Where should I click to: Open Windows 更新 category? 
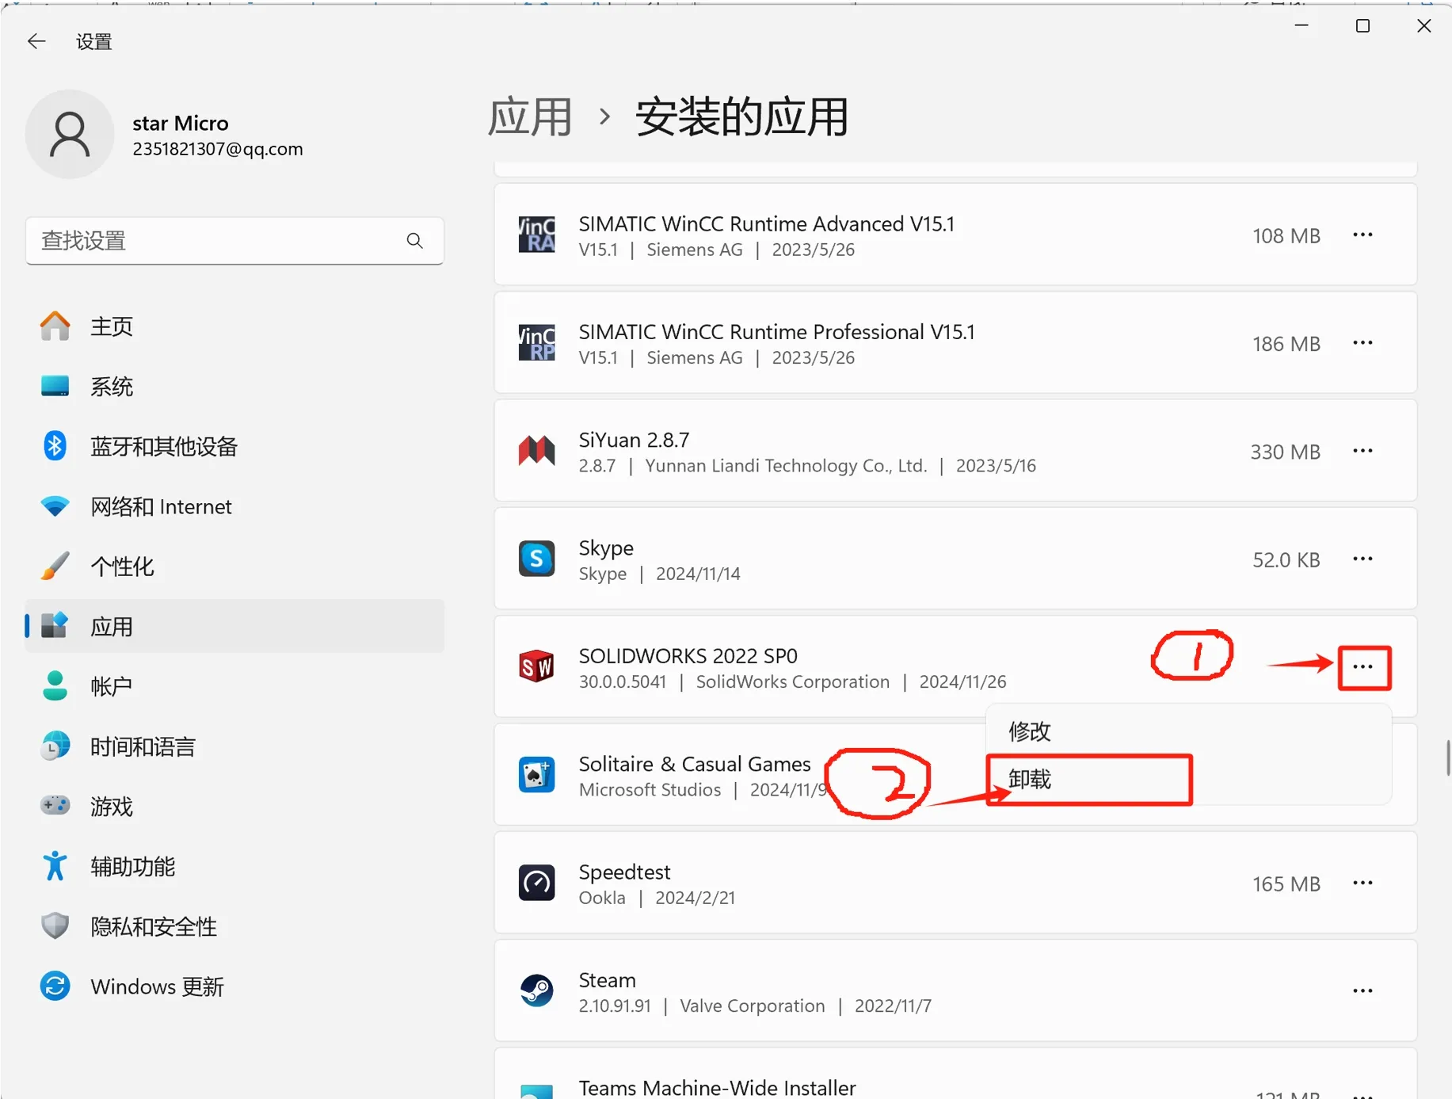click(234, 986)
